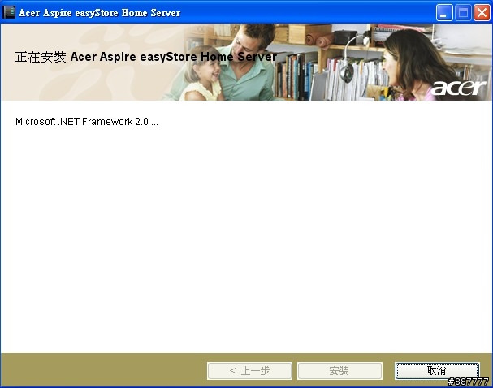Click the '正在安裝 Acer Aspire easyStore Home Server' heading
493x388 pixels.
[146, 57]
